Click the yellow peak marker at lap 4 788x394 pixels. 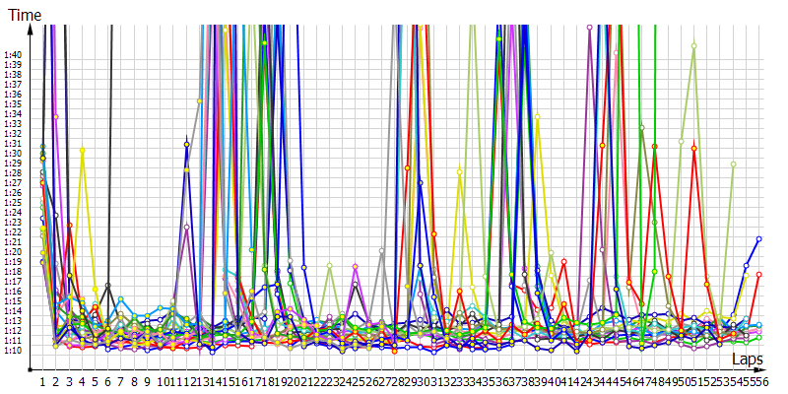pos(83,150)
